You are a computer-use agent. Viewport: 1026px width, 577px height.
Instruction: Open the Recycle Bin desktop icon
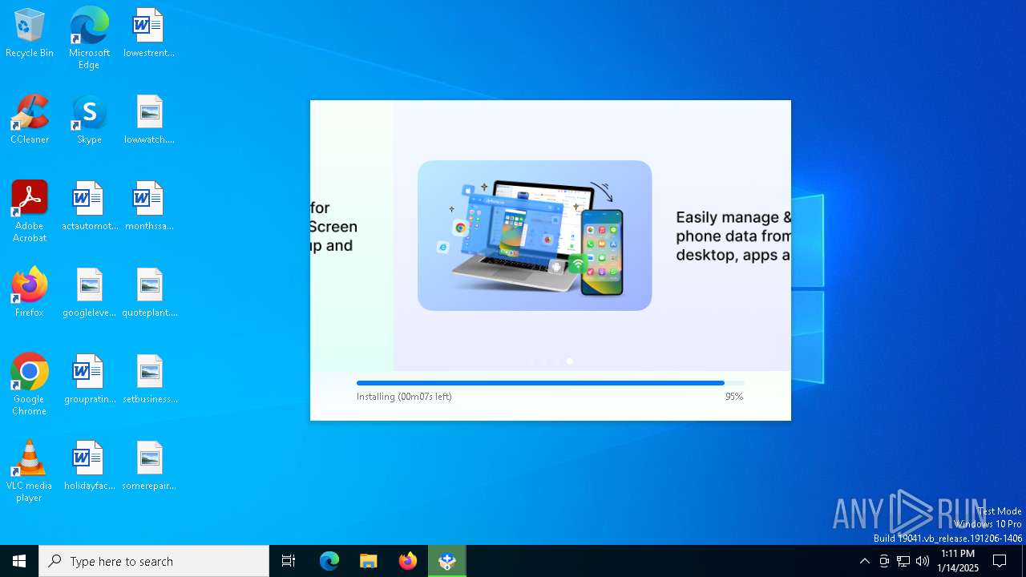[30, 32]
